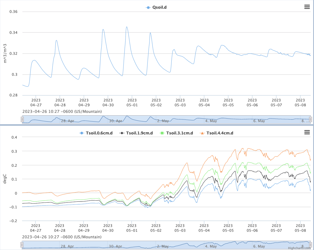Open the Tsoil chart hamburger menu
Viewport: 314px width, 250px height.
click(x=307, y=132)
